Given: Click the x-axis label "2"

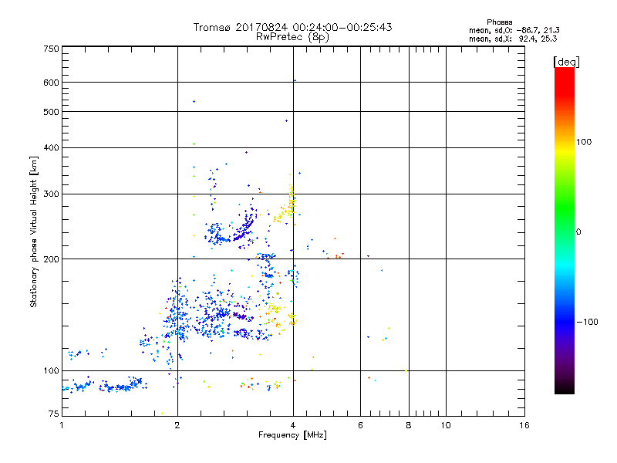Looking at the screenshot, I should click(177, 425).
